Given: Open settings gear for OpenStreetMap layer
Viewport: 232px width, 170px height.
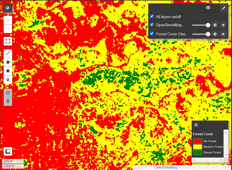Looking at the screenshot, I should (215, 25).
